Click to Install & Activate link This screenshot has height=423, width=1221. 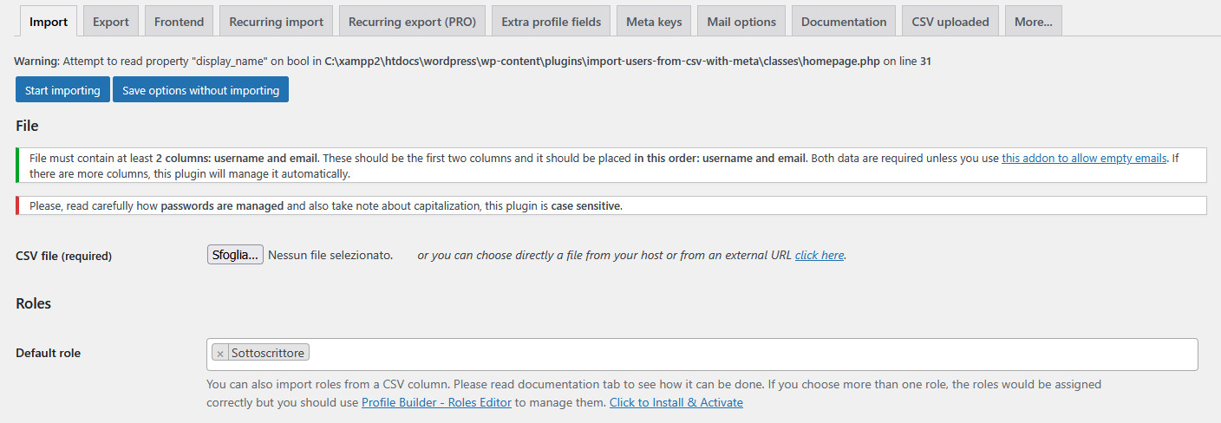(676, 403)
